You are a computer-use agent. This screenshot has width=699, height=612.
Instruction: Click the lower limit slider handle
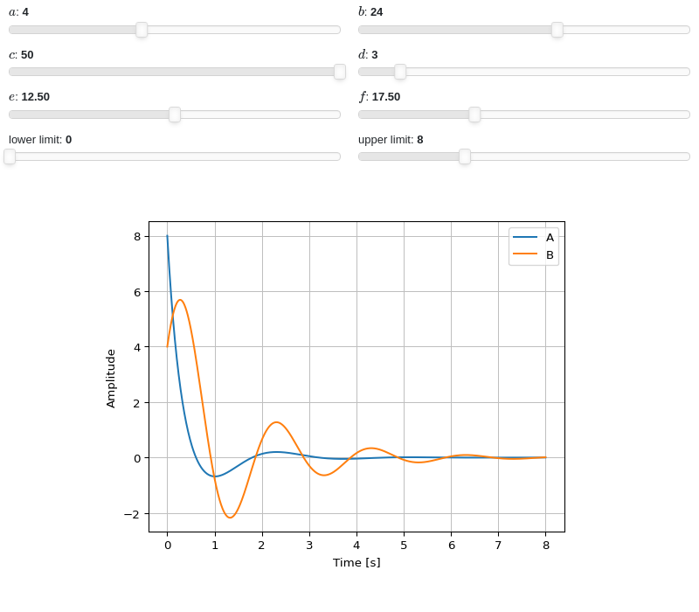click(x=10, y=156)
